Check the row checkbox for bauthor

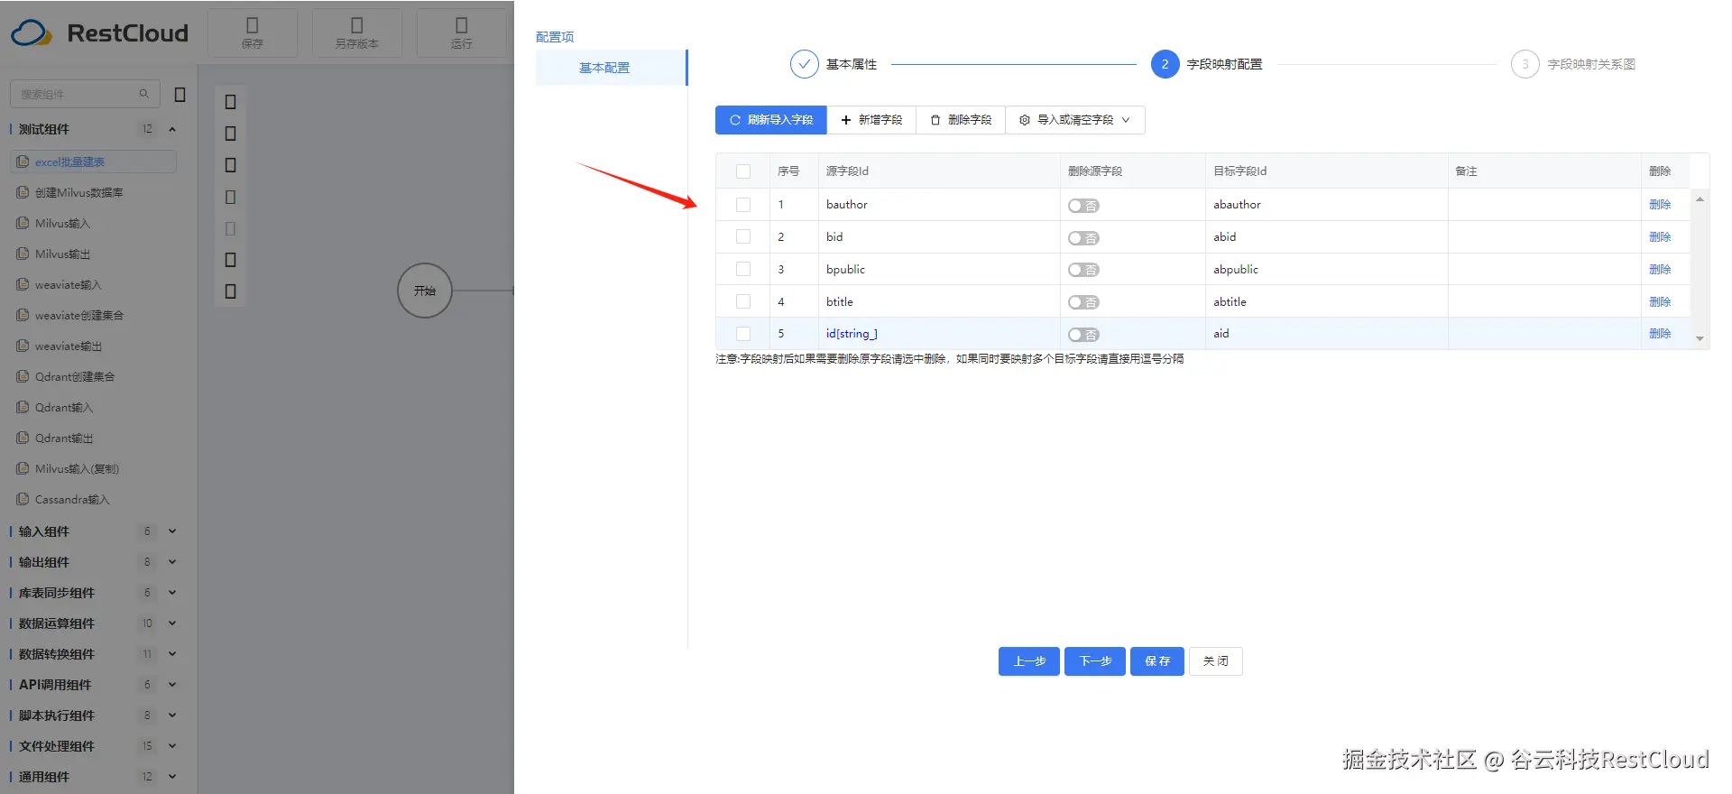click(x=743, y=205)
